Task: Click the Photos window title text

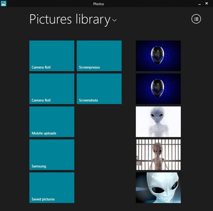Action: 99,4
